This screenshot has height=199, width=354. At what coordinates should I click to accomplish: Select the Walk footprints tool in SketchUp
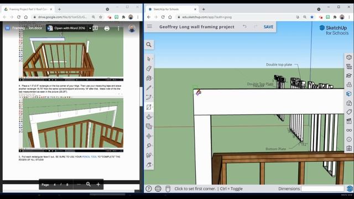point(149,155)
